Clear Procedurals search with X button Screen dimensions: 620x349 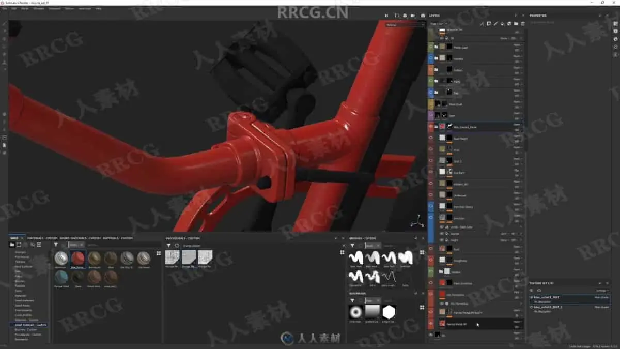click(344, 246)
